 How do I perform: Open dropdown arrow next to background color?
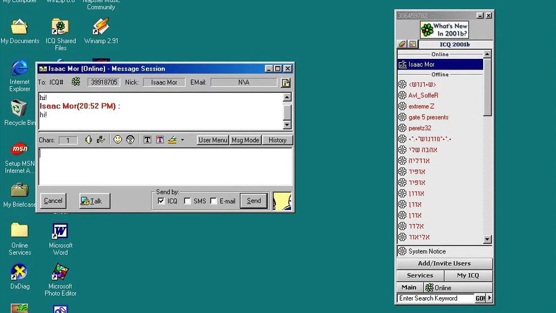[x=183, y=140]
